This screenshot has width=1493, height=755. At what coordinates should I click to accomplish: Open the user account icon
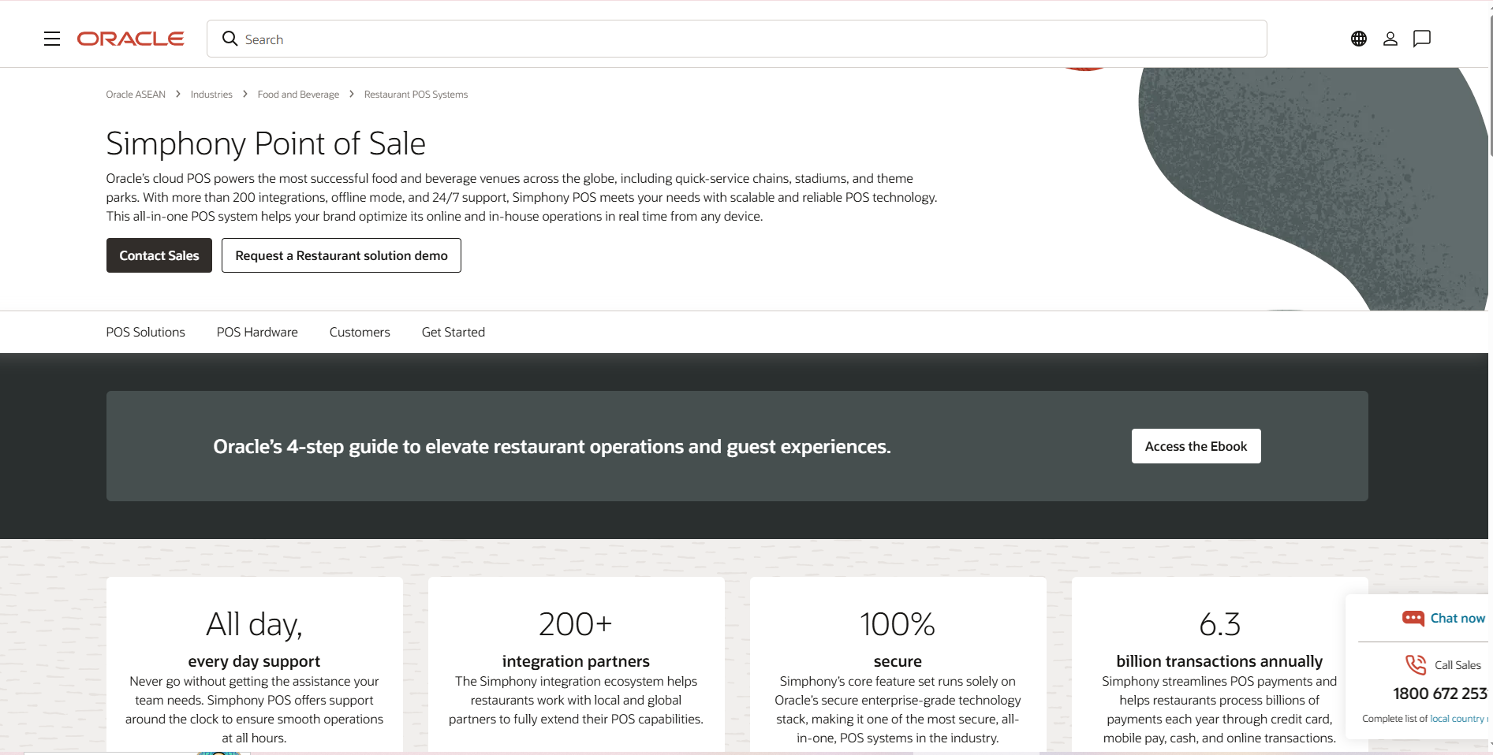[1390, 39]
